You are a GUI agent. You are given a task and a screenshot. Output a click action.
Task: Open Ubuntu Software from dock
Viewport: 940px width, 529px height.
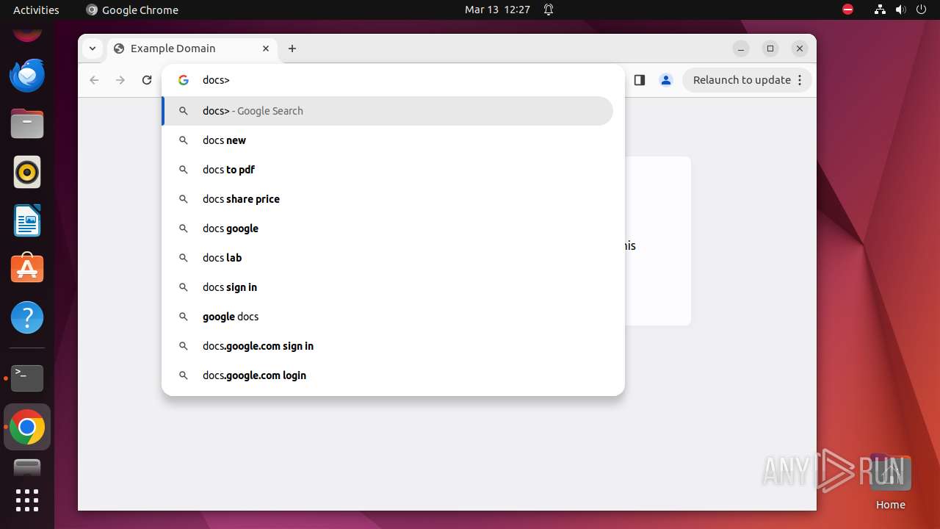[27, 269]
